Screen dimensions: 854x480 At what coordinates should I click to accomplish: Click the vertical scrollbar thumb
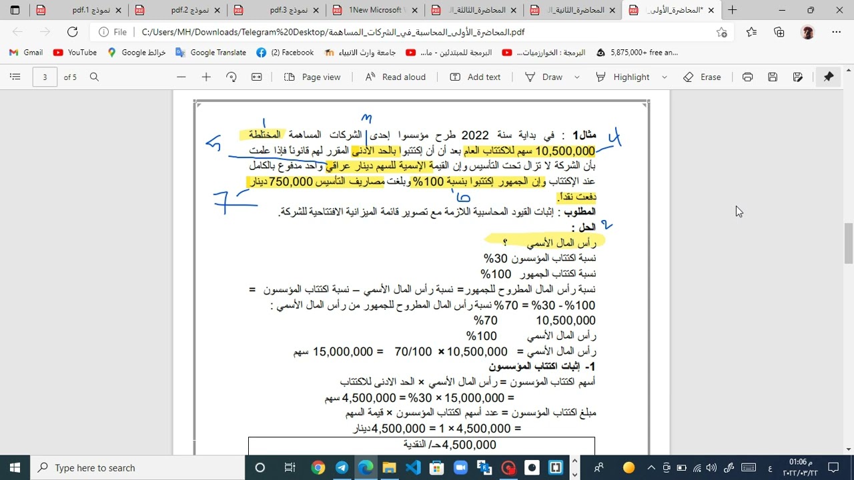(x=848, y=245)
